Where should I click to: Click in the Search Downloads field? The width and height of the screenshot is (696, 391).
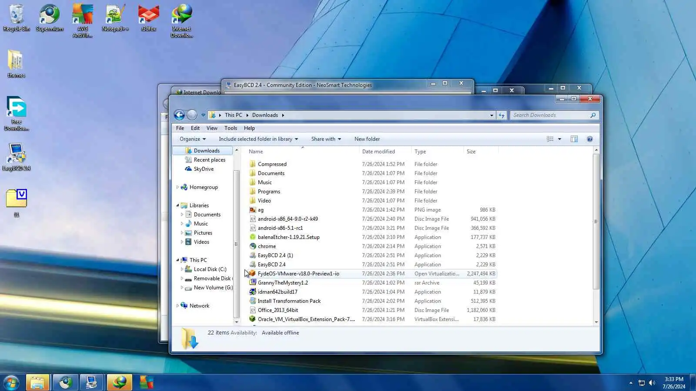tap(550, 115)
